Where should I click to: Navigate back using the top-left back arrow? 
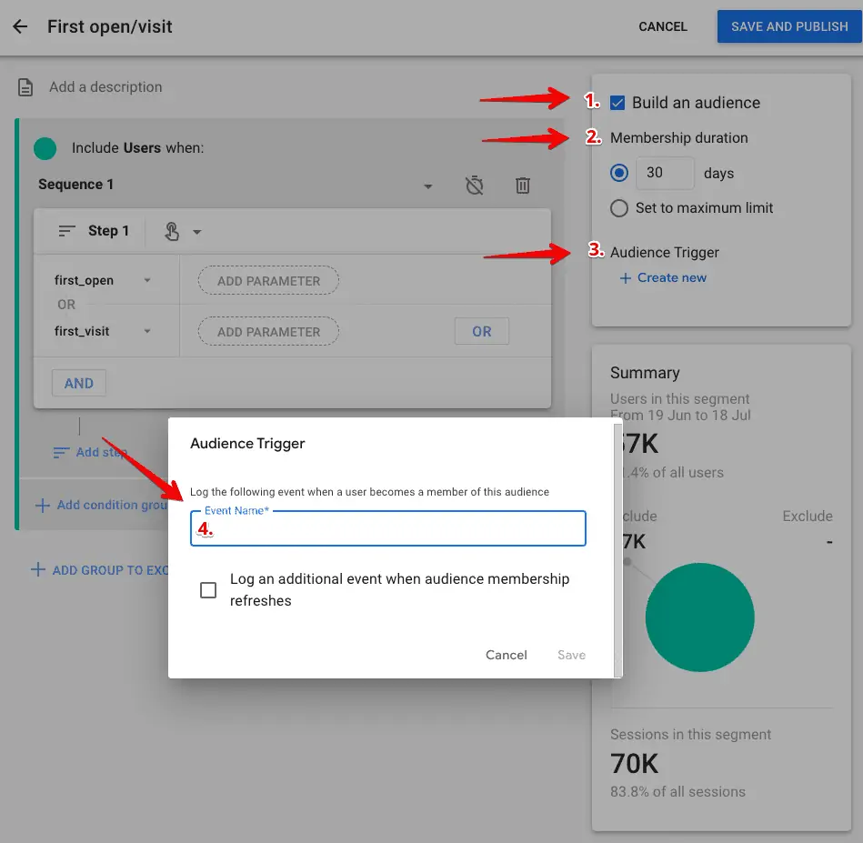(x=20, y=26)
